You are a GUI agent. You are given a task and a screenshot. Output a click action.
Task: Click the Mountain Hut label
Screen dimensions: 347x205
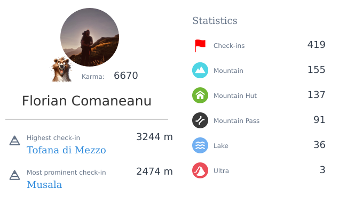pyautogui.click(x=235, y=96)
